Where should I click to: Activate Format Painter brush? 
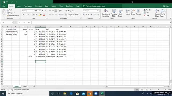[13, 15]
